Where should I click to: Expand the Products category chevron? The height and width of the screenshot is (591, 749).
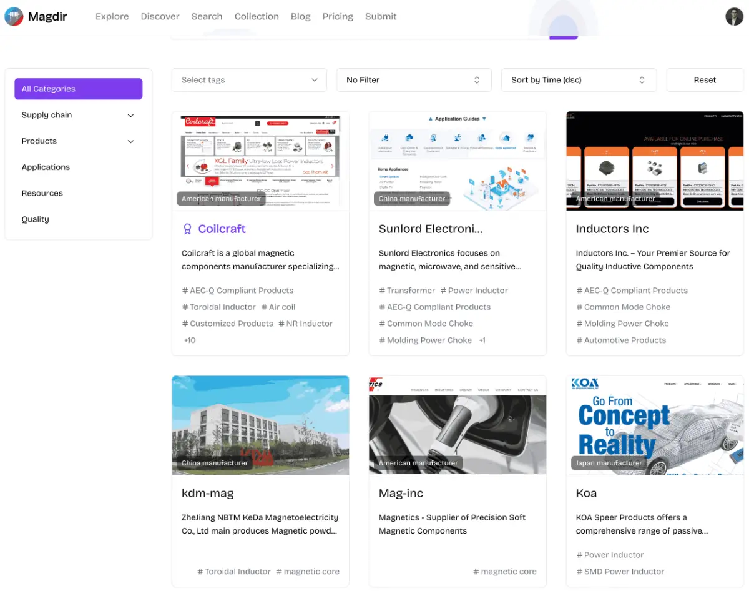coord(130,142)
